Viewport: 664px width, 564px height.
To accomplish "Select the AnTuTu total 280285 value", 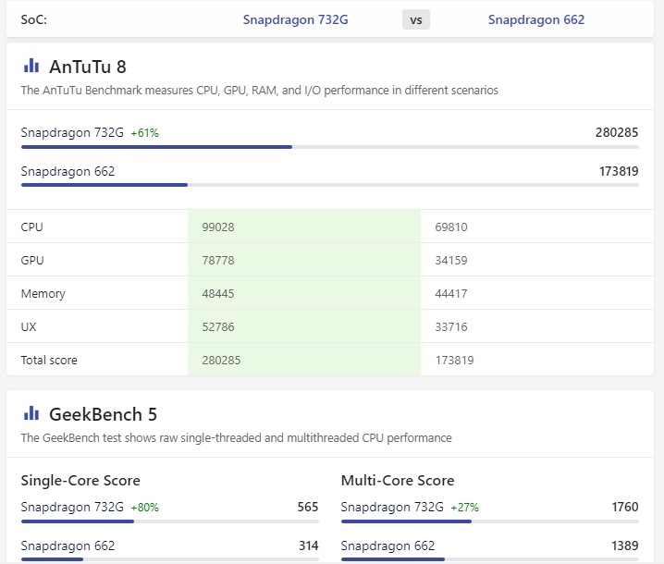I will 617,132.
